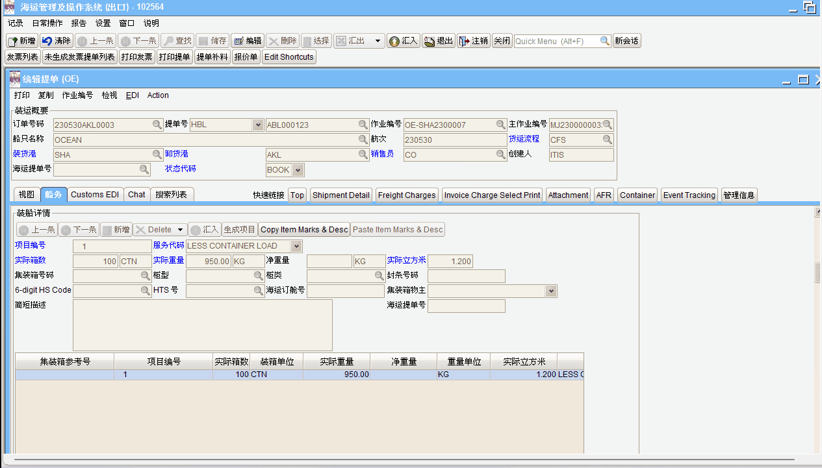Click the vertical scrollbar on the right

[x=818, y=273]
